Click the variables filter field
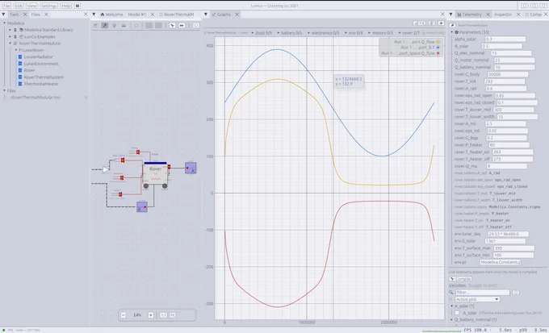The height and width of the screenshot is (333, 549). click(x=483, y=292)
